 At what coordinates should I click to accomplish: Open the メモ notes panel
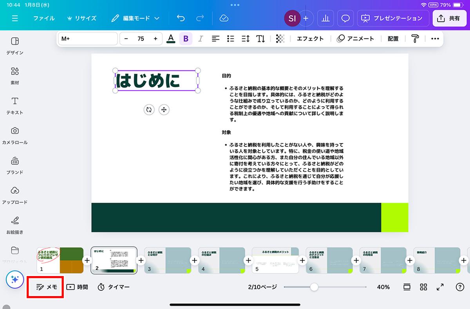tap(46, 287)
